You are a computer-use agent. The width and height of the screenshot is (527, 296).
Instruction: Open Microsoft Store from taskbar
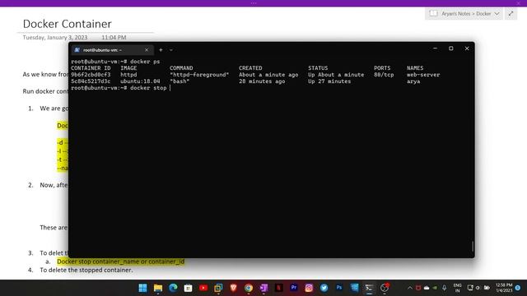[x=189, y=288]
